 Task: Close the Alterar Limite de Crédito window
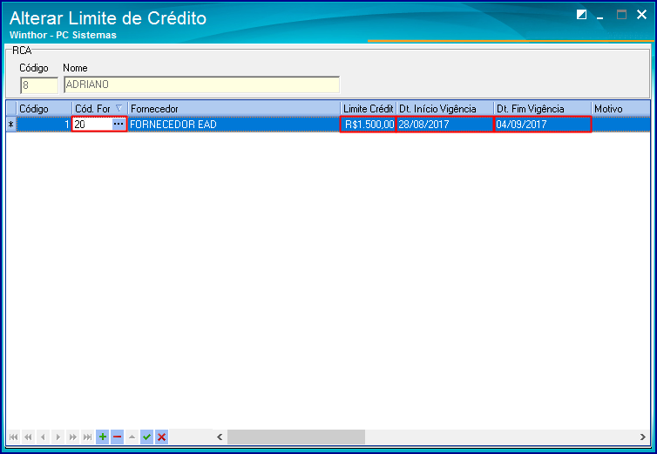(641, 15)
